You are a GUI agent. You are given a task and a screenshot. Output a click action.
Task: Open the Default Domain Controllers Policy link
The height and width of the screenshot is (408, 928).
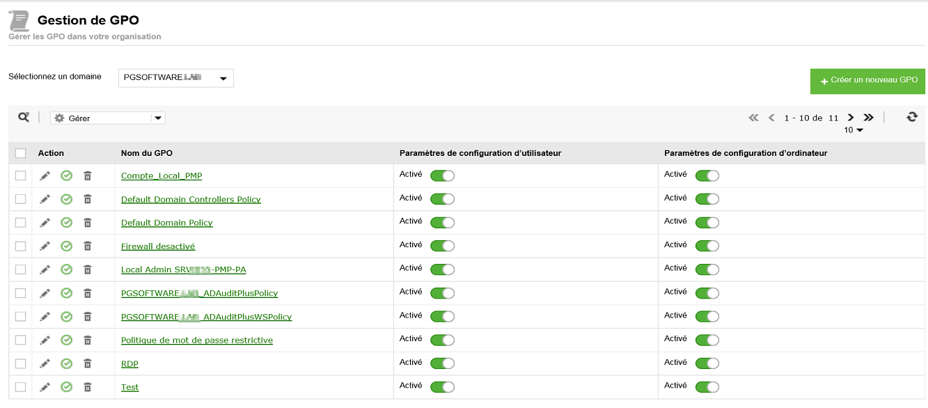point(191,199)
